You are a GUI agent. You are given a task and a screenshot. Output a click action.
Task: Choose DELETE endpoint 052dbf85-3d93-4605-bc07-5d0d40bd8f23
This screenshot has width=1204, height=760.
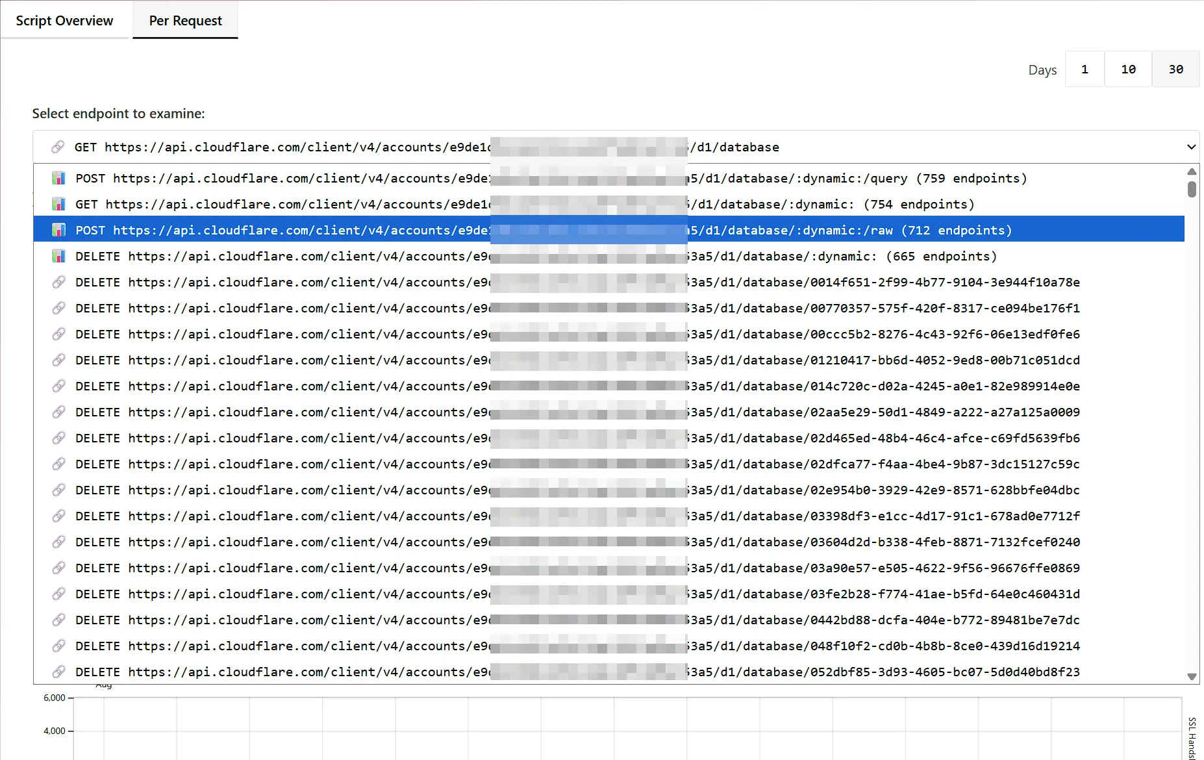(609, 672)
